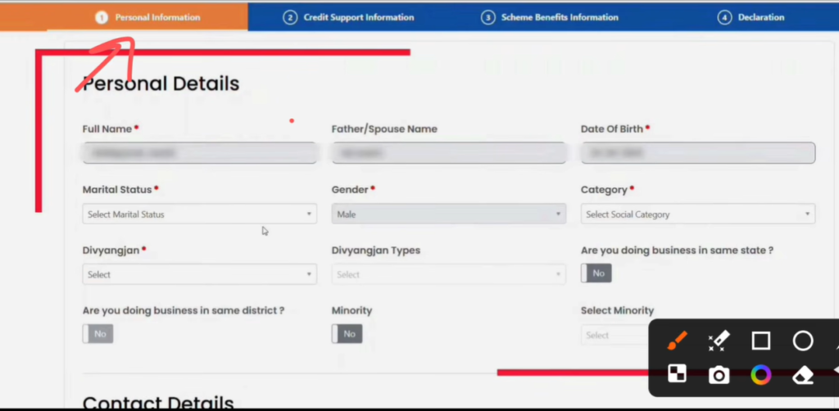The width and height of the screenshot is (839, 411).
Task: Toggle the Minority No switch
Action: 347,333
